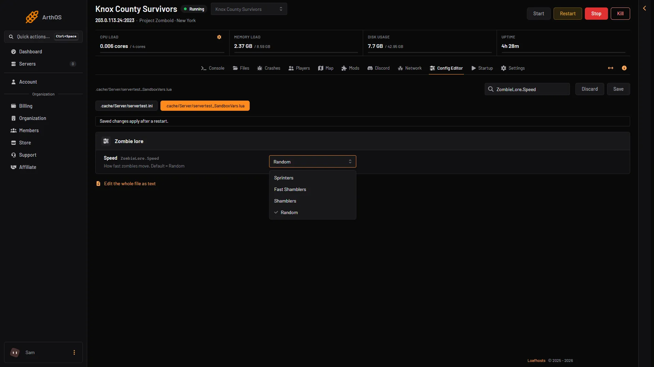The image size is (654, 367).
Task: Open the Files tab
Action: [x=241, y=68]
